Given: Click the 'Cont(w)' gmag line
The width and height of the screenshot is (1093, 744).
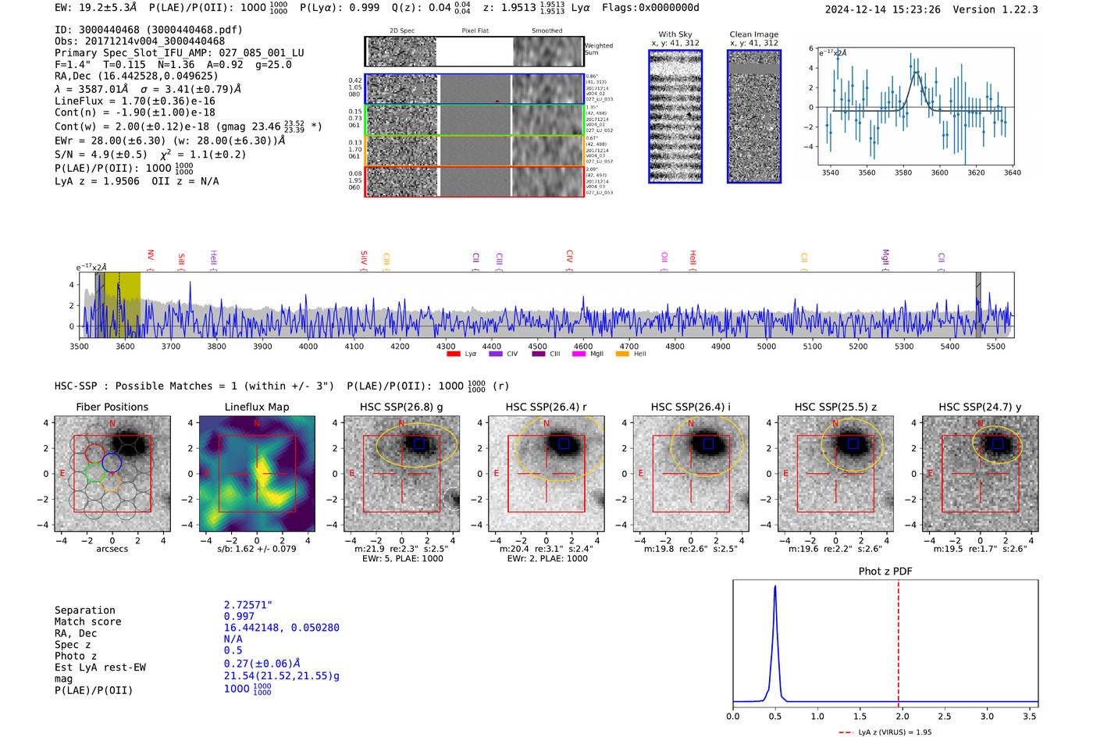Looking at the screenshot, I should (x=188, y=126).
